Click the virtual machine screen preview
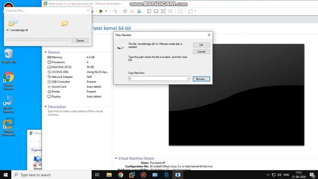The height and width of the screenshot is (179, 318). tap(237, 94)
